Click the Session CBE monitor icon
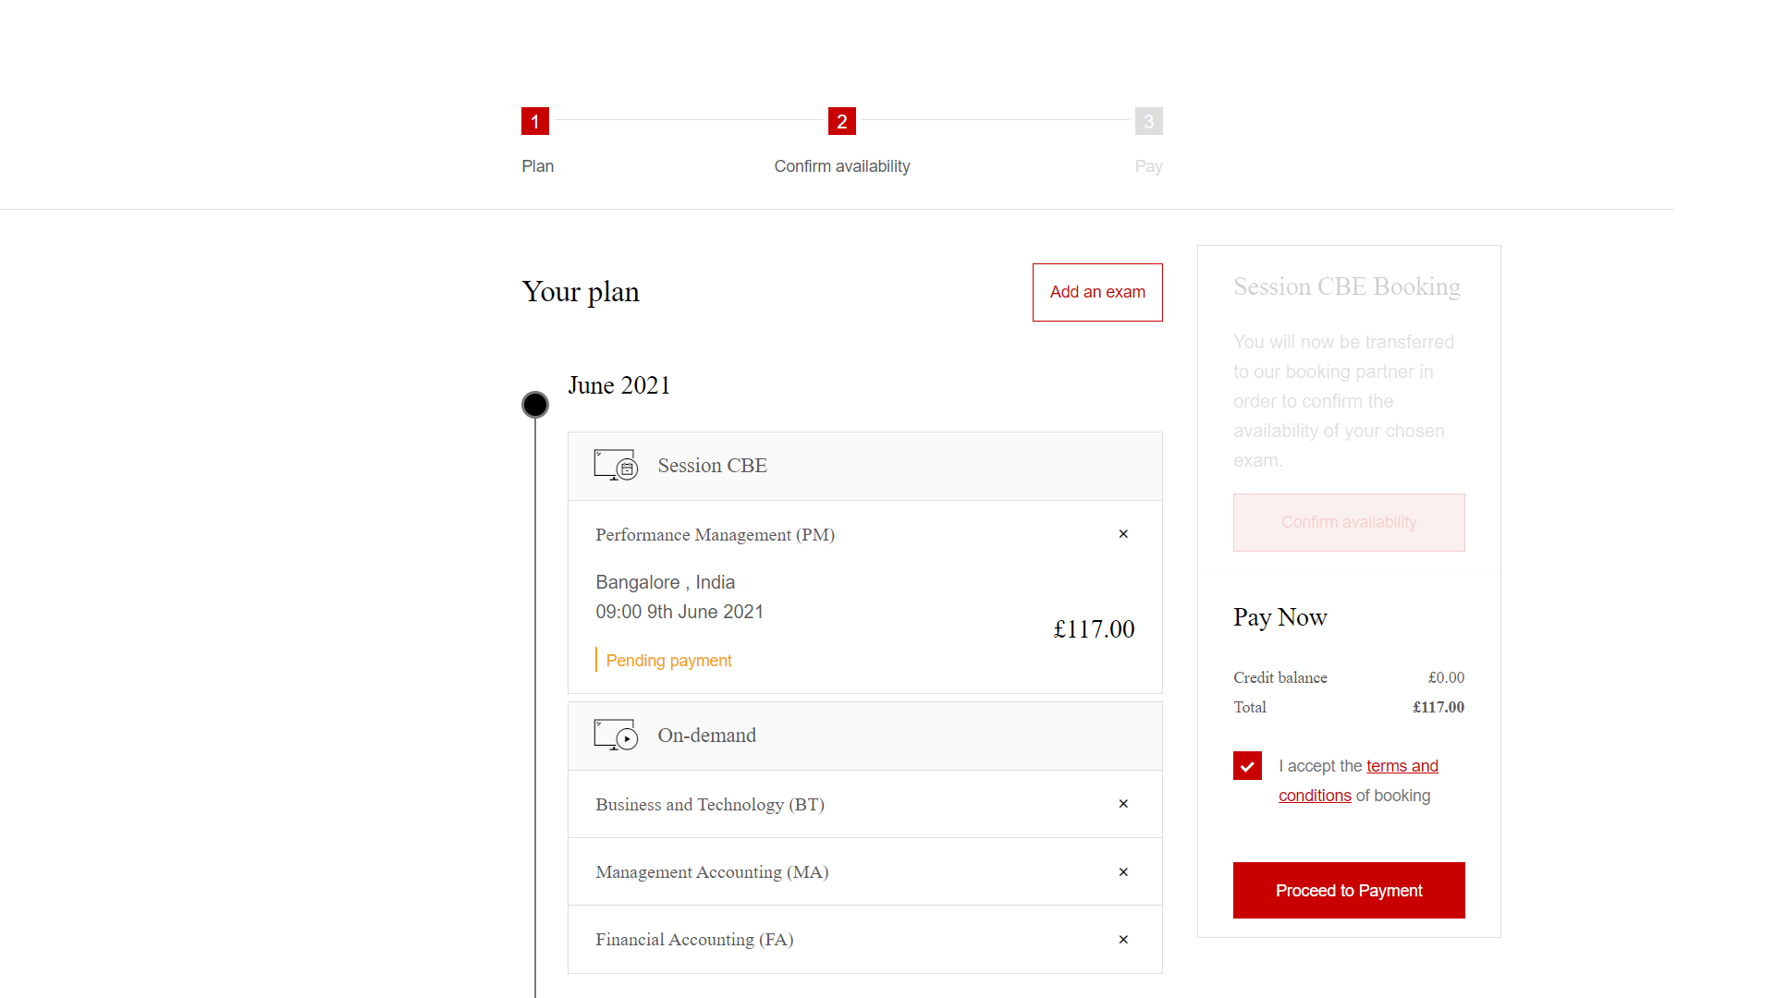Screen dimensions: 1775x998 [x=616, y=465]
